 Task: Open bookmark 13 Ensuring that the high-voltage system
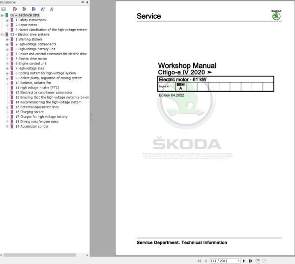pyautogui.click(x=52, y=98)
